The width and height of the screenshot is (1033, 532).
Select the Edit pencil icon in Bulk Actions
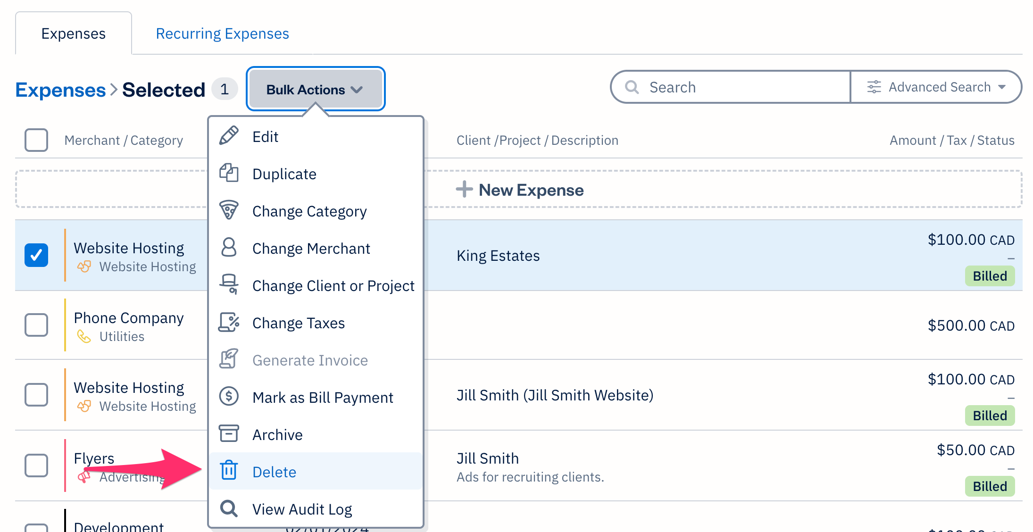coord(229,136)
